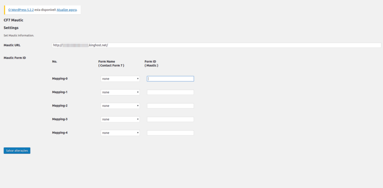Focus the Mapping-4 Form ID field
This screenshot has width=383, height=188.
click(170, 133)
